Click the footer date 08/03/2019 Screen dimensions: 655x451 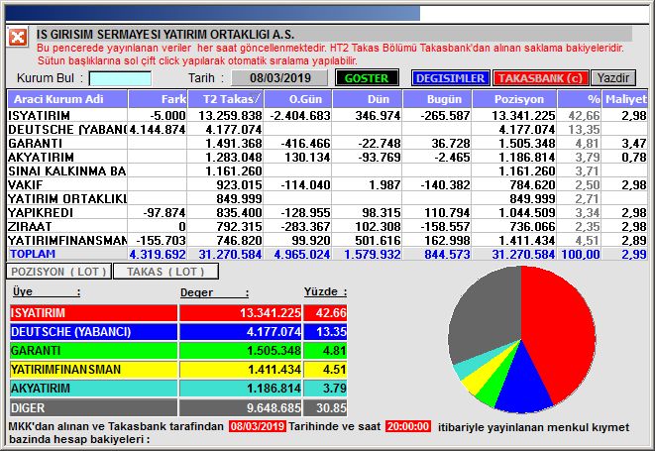click(x=258, y=426)
